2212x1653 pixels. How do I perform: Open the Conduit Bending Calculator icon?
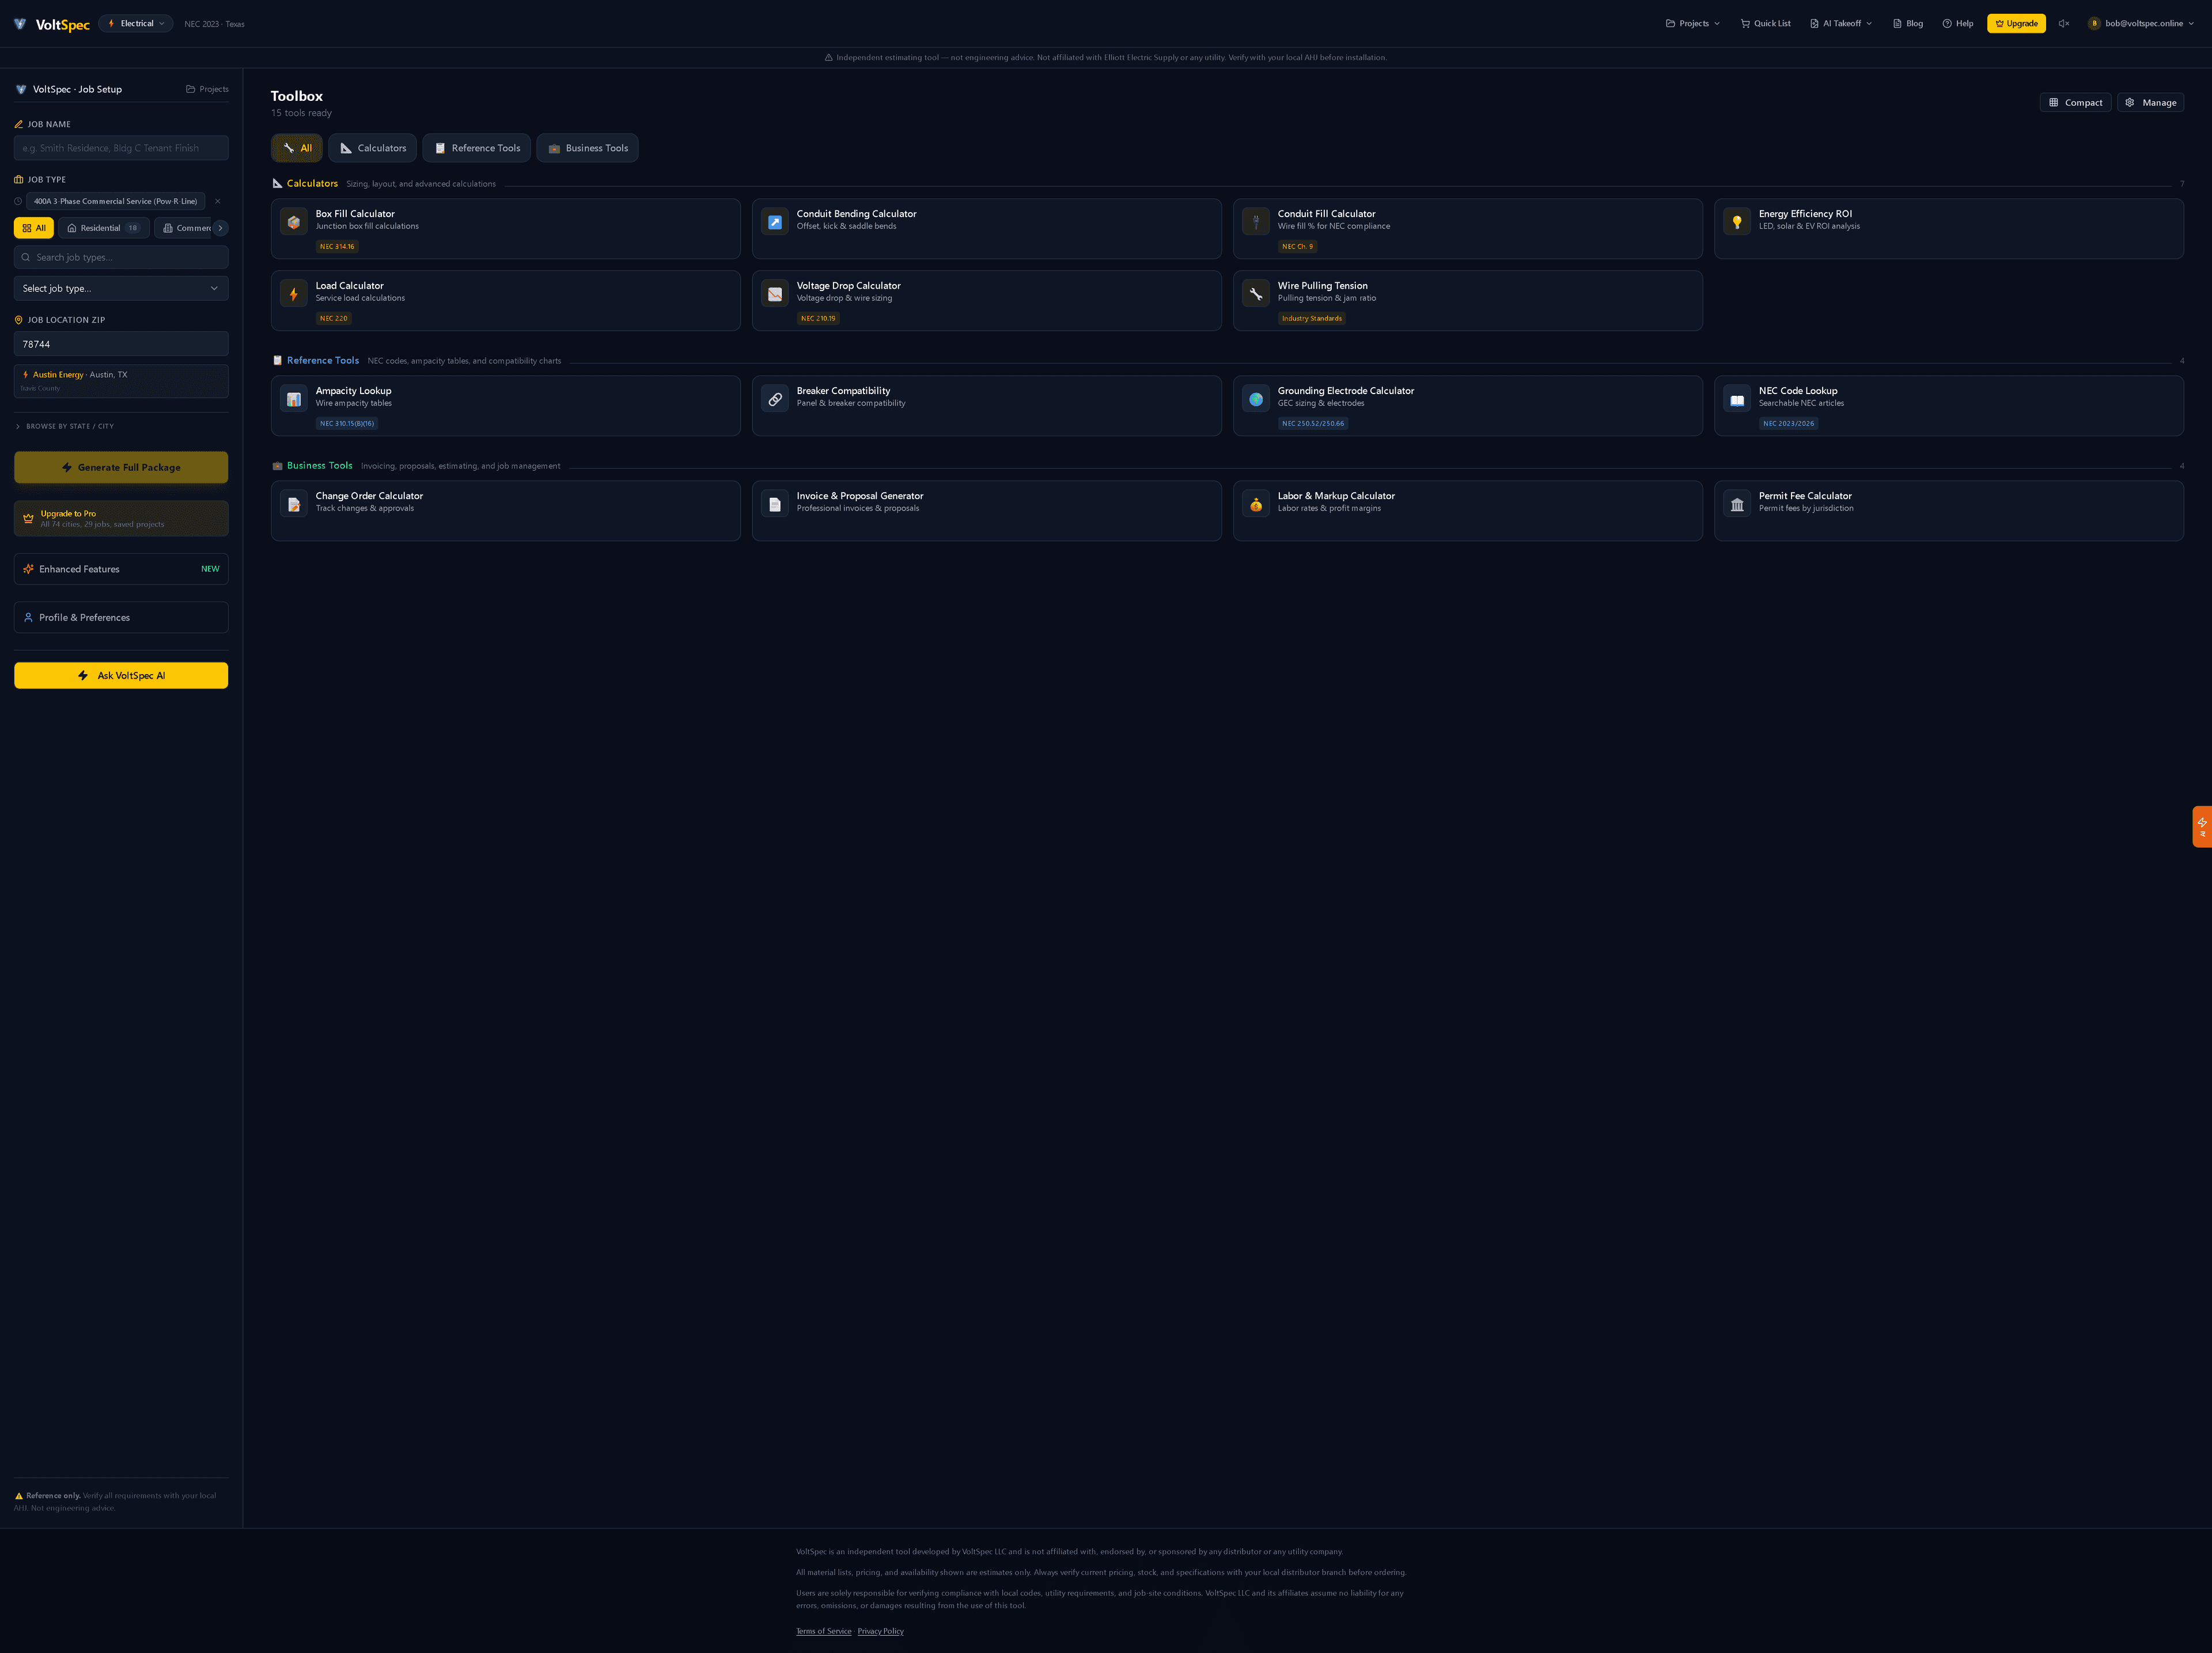pyautogui.click(x=775, y=222)
